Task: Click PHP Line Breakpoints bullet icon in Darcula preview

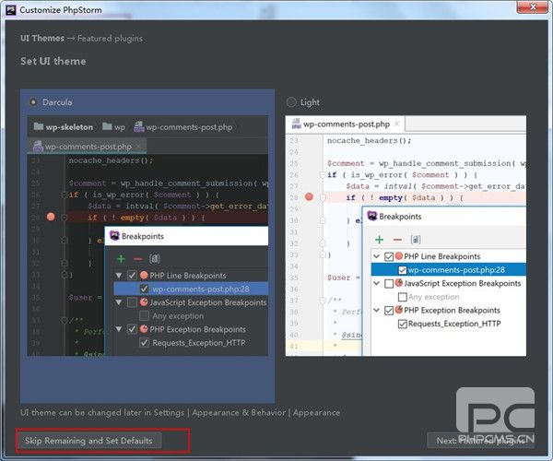Action: pos(144,276)
